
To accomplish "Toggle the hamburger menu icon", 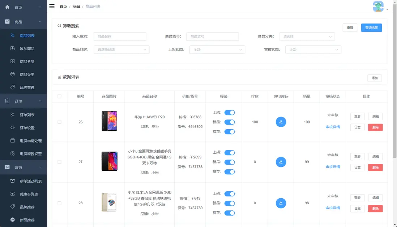I will point(52,6).
